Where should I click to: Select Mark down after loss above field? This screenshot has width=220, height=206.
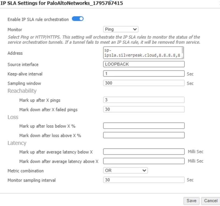pyautogui.click(x=144, y=135)
